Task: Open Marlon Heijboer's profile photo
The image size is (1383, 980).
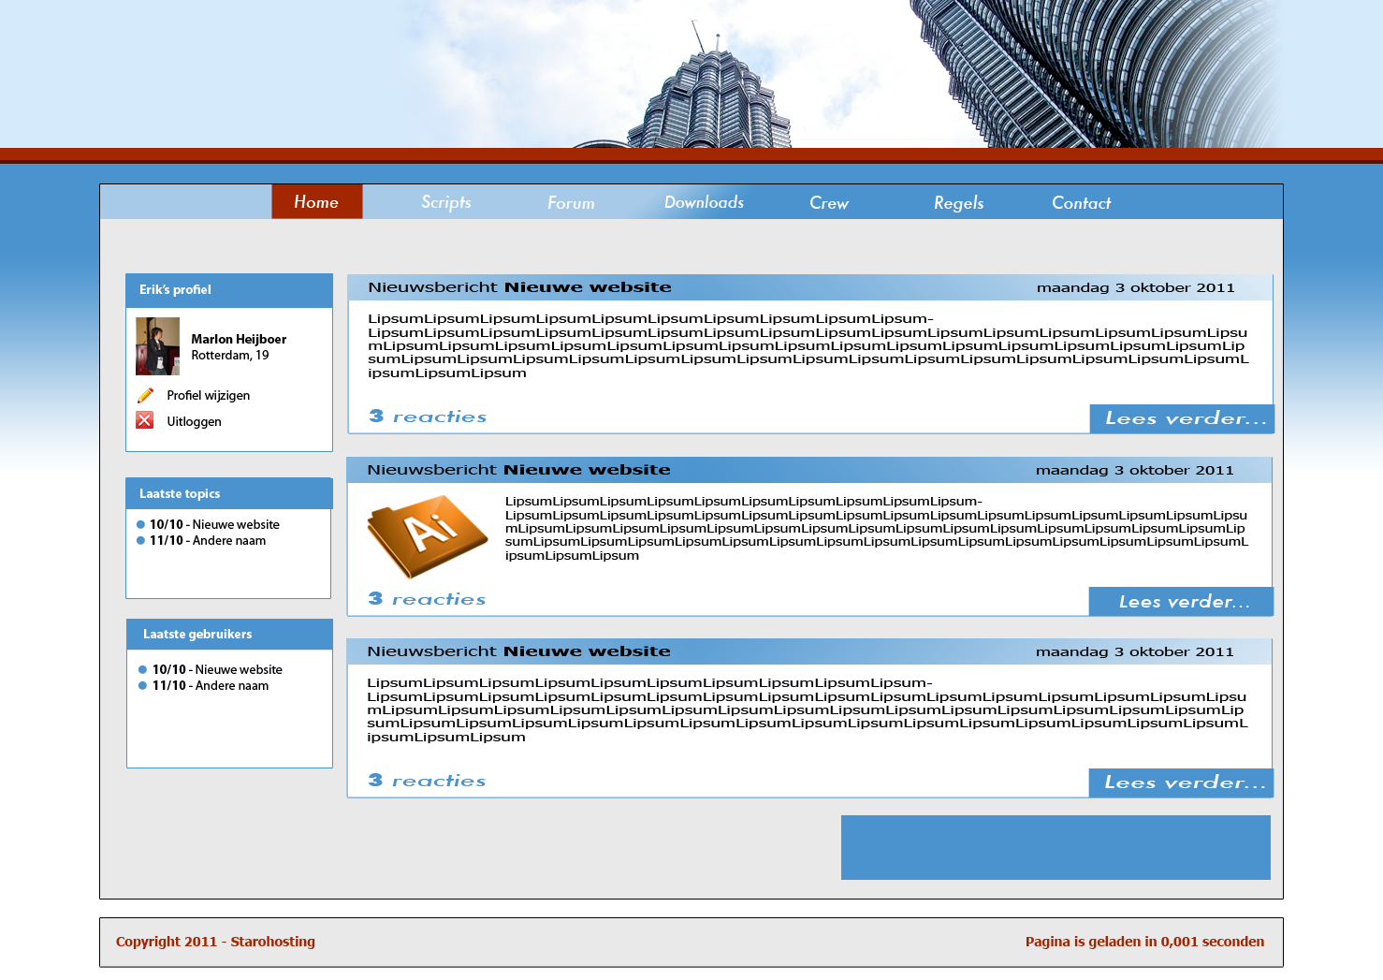Action: 157,346
